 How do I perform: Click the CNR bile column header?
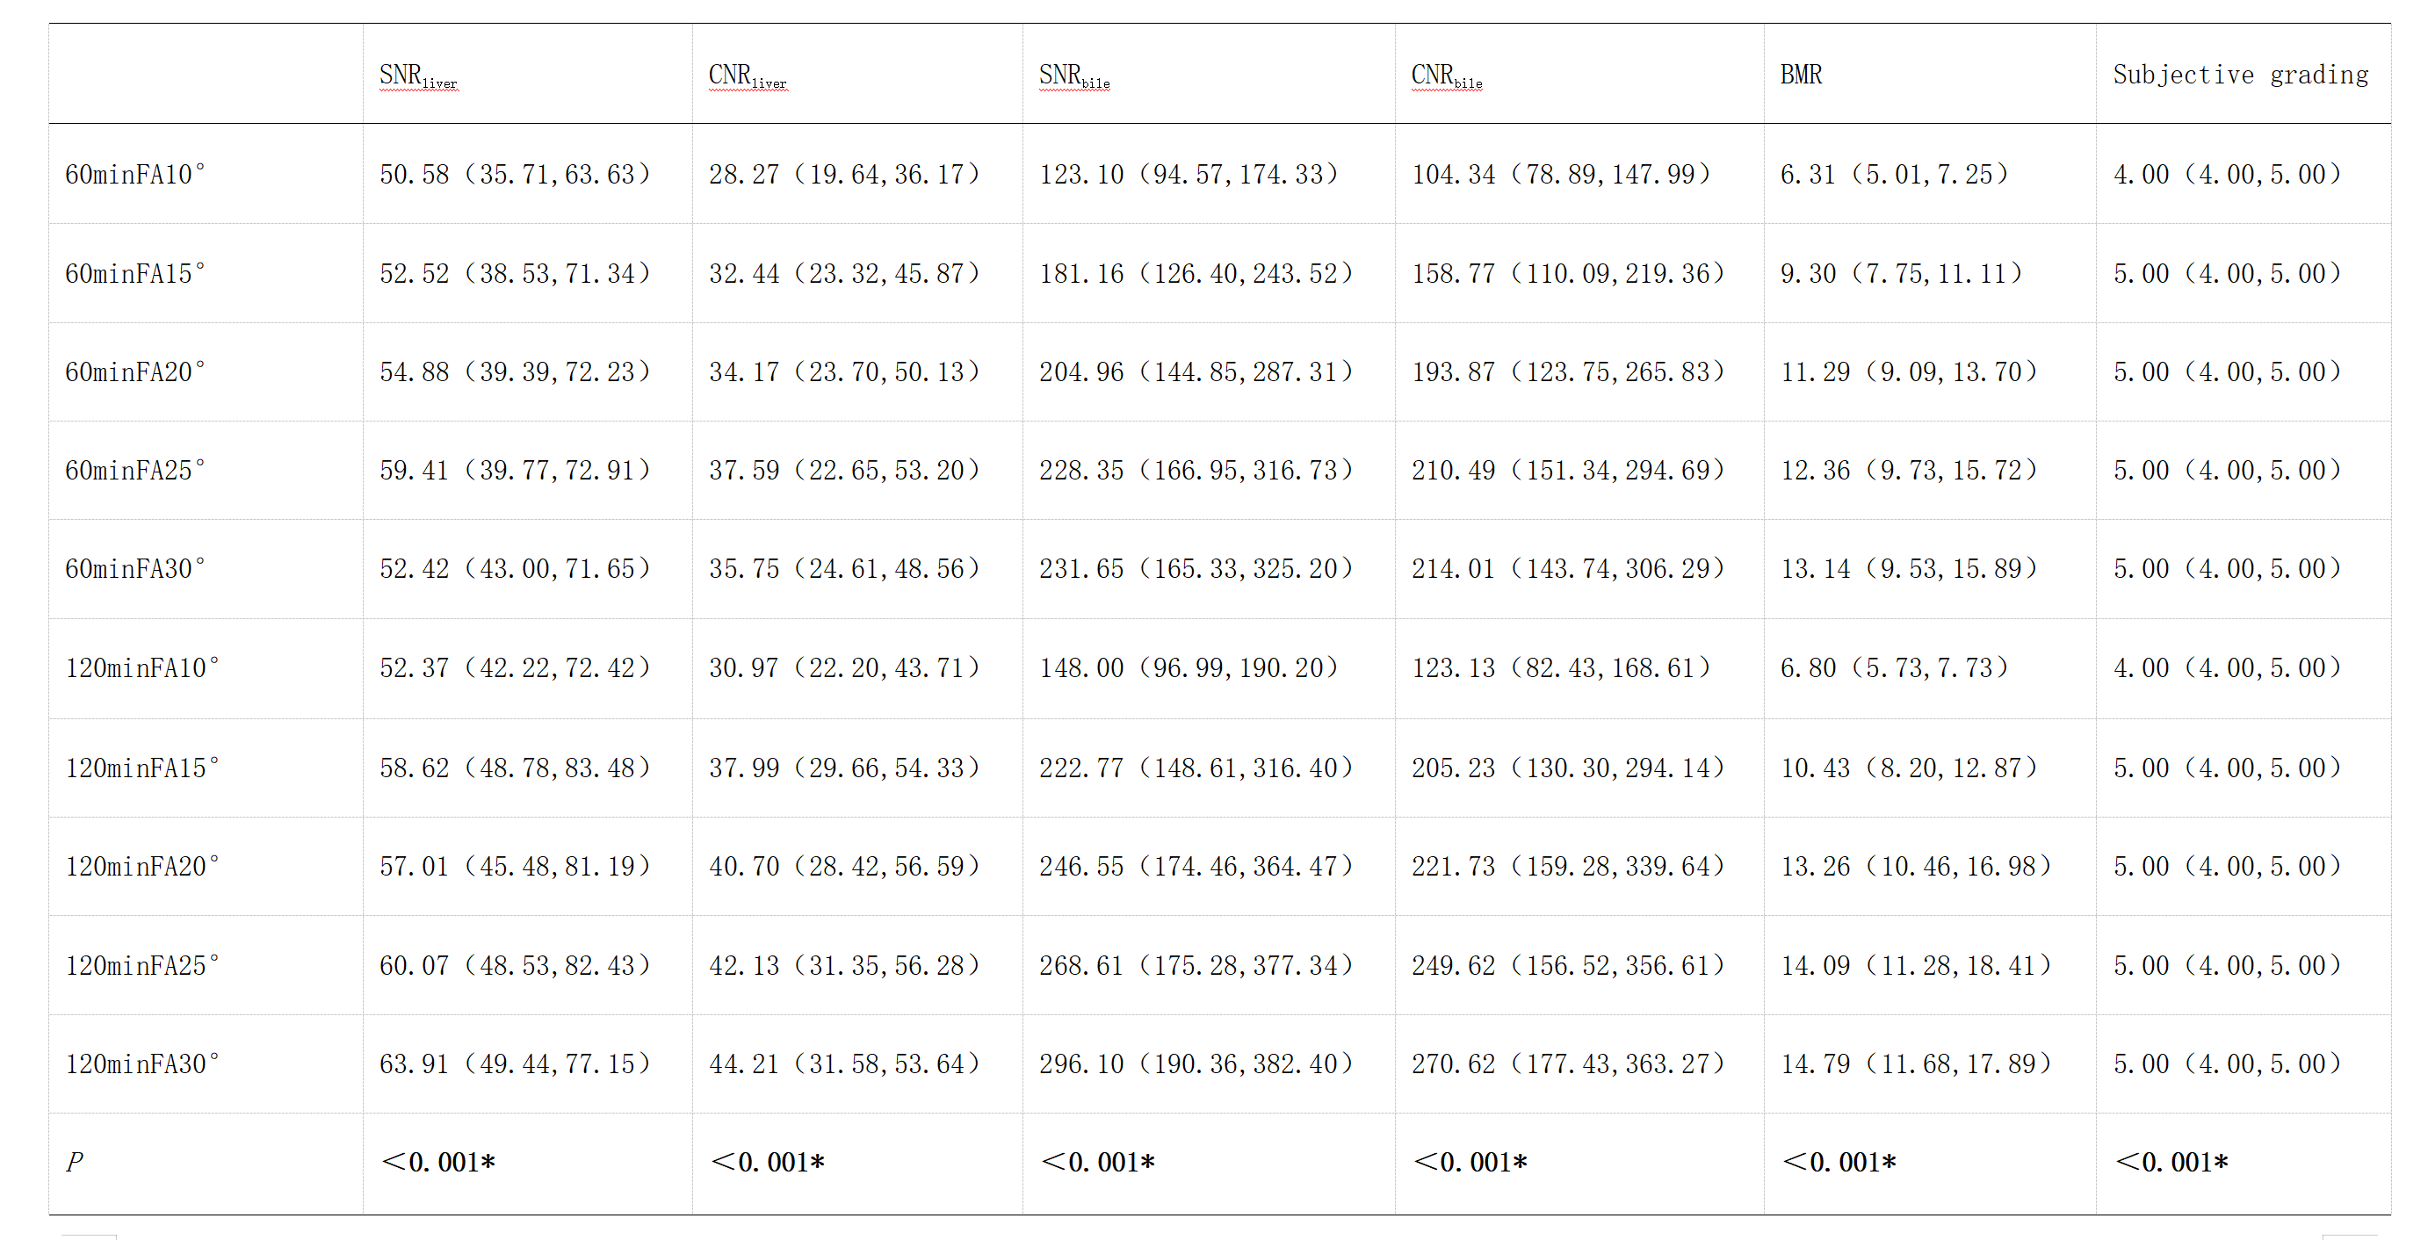tap(1446, 76)
